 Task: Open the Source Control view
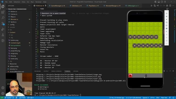[x=3, y=23]
